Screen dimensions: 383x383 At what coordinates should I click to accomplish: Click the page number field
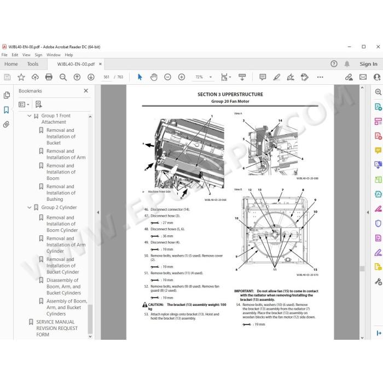107,77
